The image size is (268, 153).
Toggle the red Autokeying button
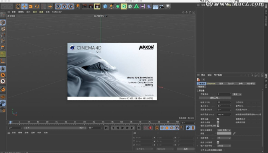(150, 128)
